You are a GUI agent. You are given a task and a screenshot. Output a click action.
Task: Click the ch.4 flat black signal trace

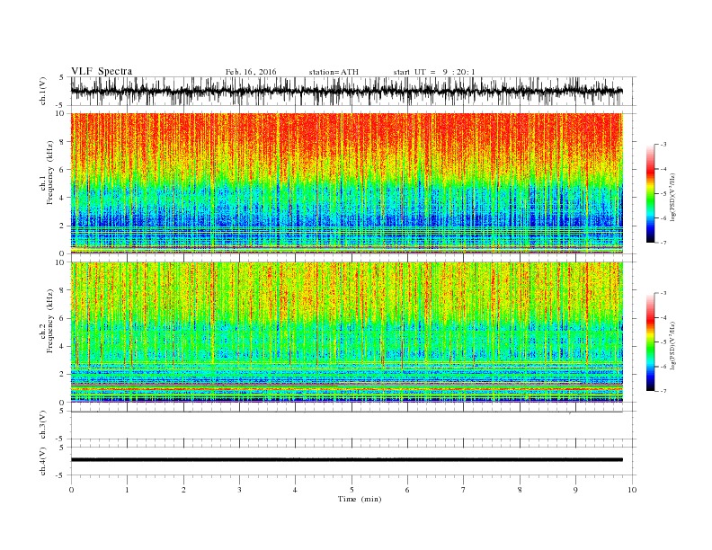click(346, 460)
